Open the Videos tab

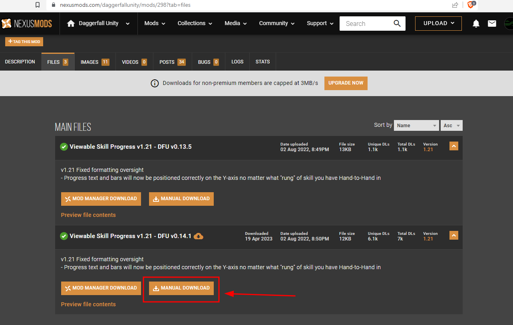point(135,62)
